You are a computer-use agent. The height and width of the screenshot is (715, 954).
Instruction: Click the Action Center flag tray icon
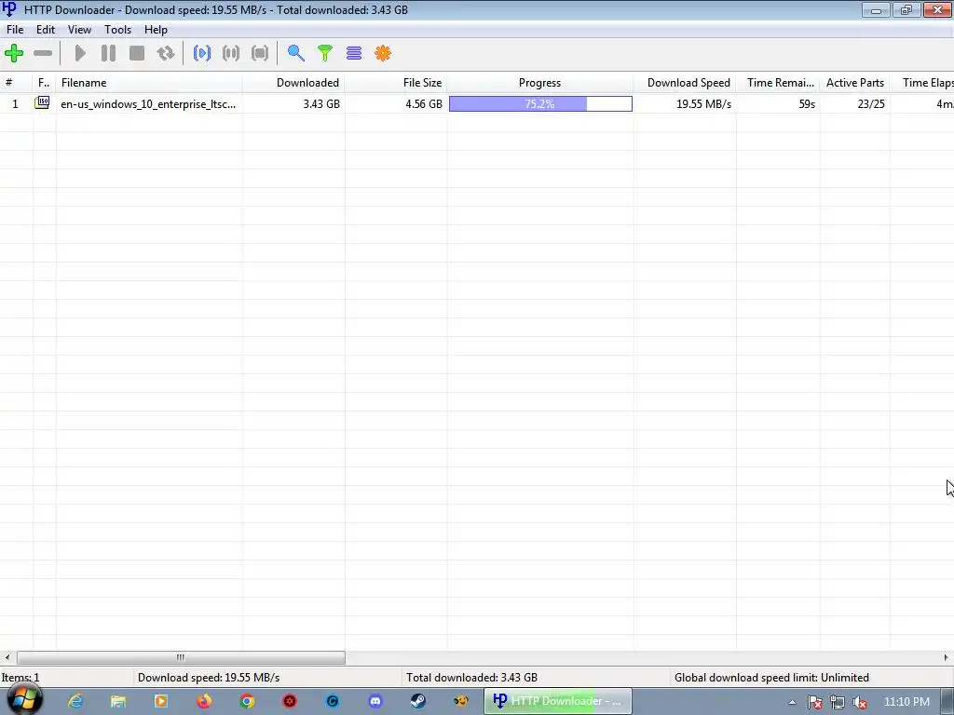point(814,702)
